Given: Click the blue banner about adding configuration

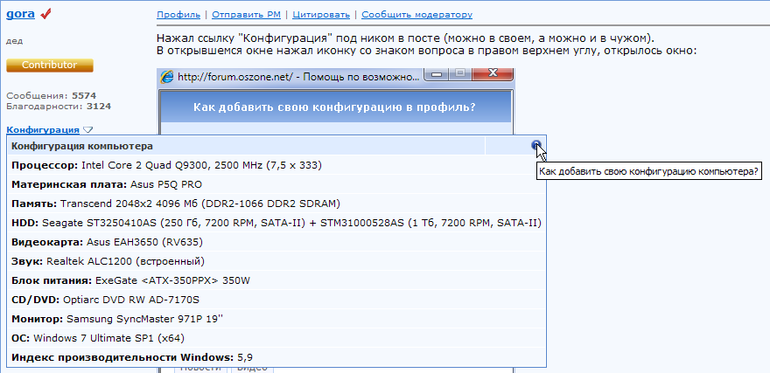Looking at the screenshot, I should pyautogui.click(x=334, y=107).
